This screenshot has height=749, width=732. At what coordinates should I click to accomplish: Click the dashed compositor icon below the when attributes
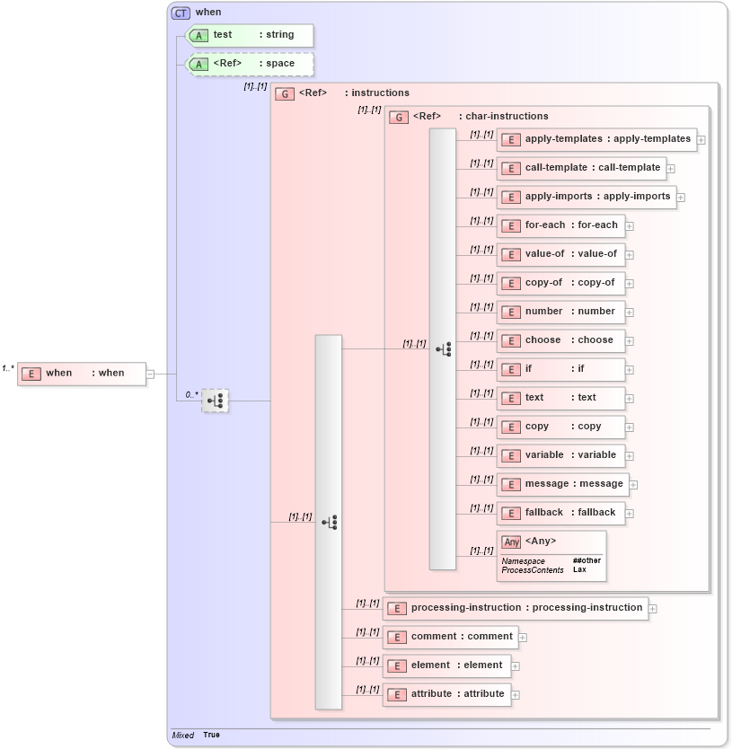click(216, 401)
